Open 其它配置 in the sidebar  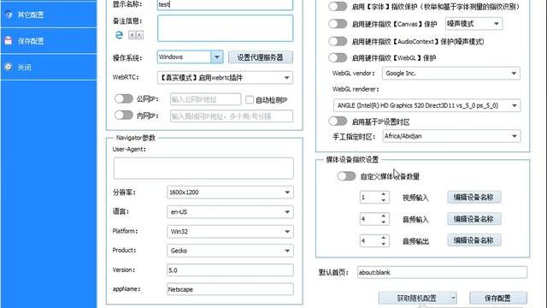click(49, 15)
